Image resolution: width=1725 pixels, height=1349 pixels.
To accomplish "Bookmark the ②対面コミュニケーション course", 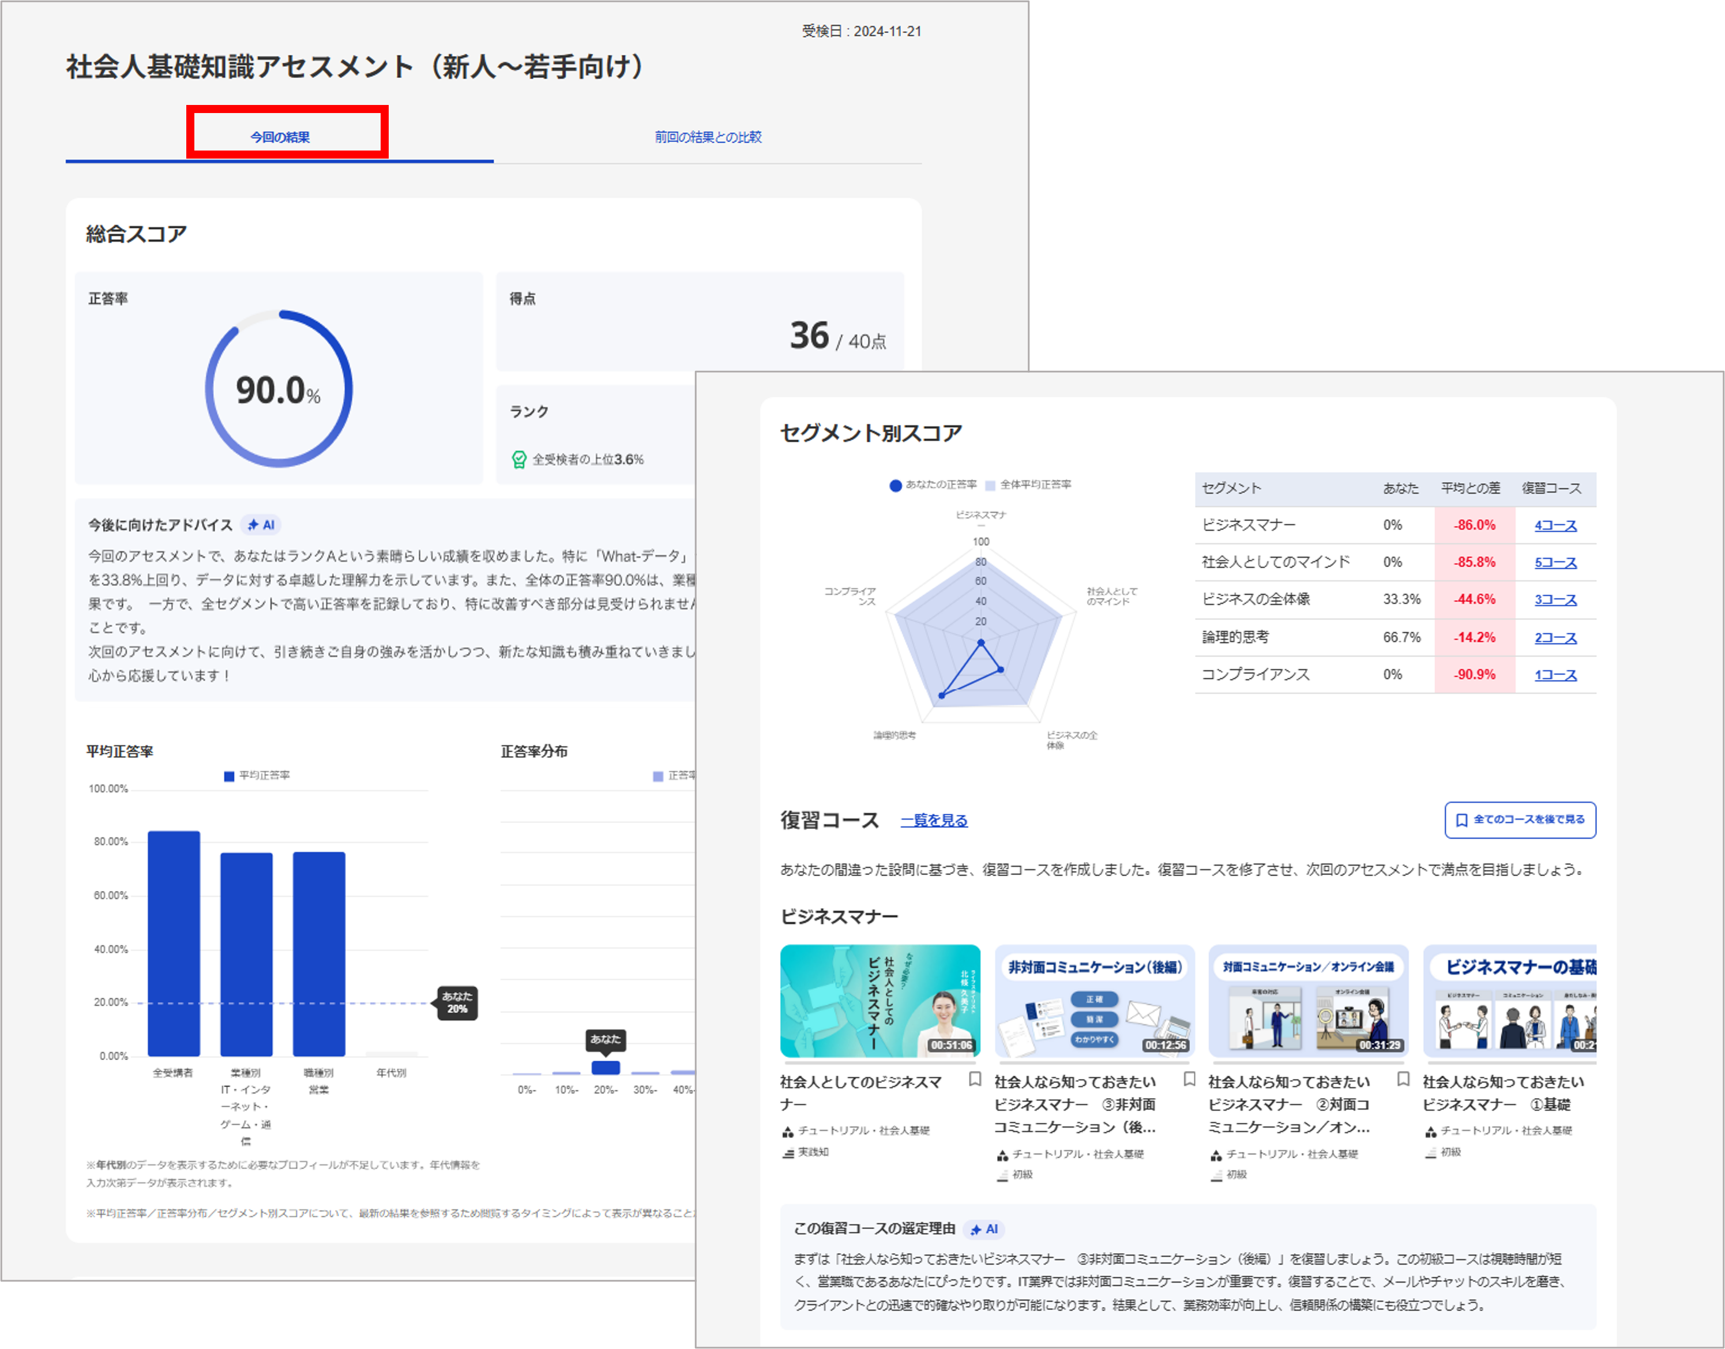I will click(1403, 1079).
